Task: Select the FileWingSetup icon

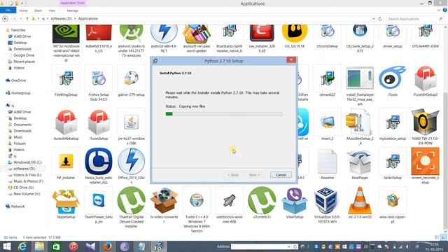Action: click(66, 78)
